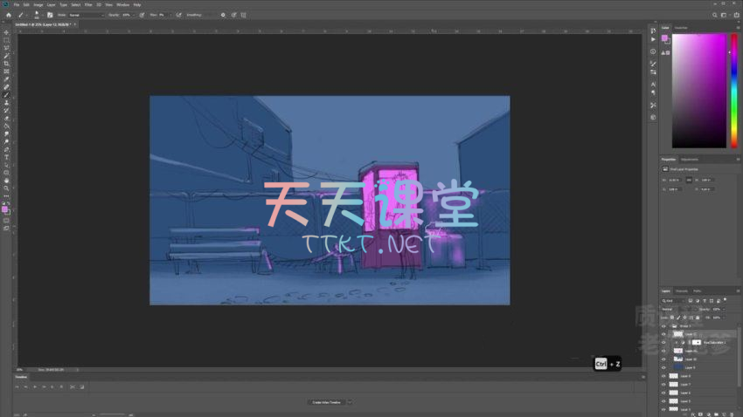The image size is (743, 417).
Task: Click the Create Video Timeline button
Action: pos(326,402)
